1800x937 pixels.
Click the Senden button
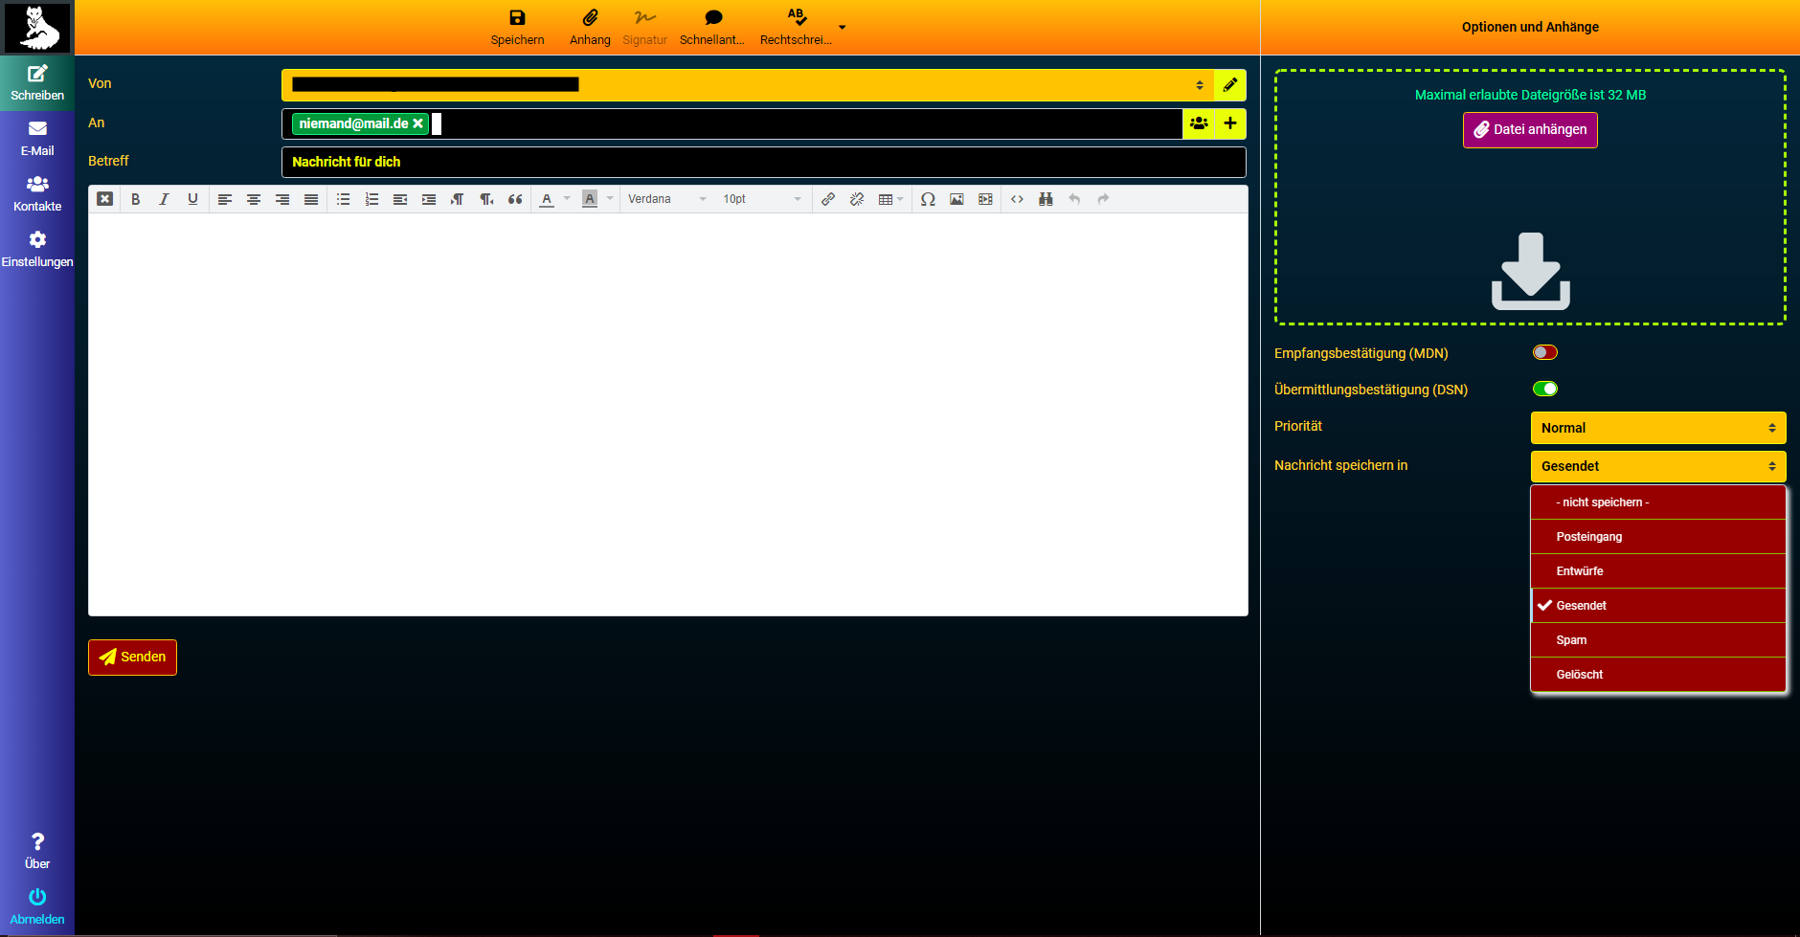pyautogui.click(x=132, y=658)
